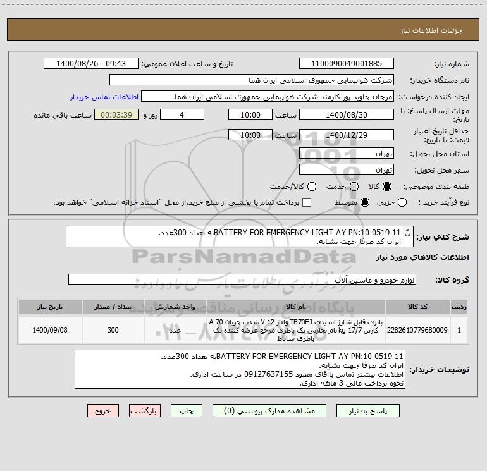
Task: Click the quantity cell showing 300
Action: coord(113,330)
